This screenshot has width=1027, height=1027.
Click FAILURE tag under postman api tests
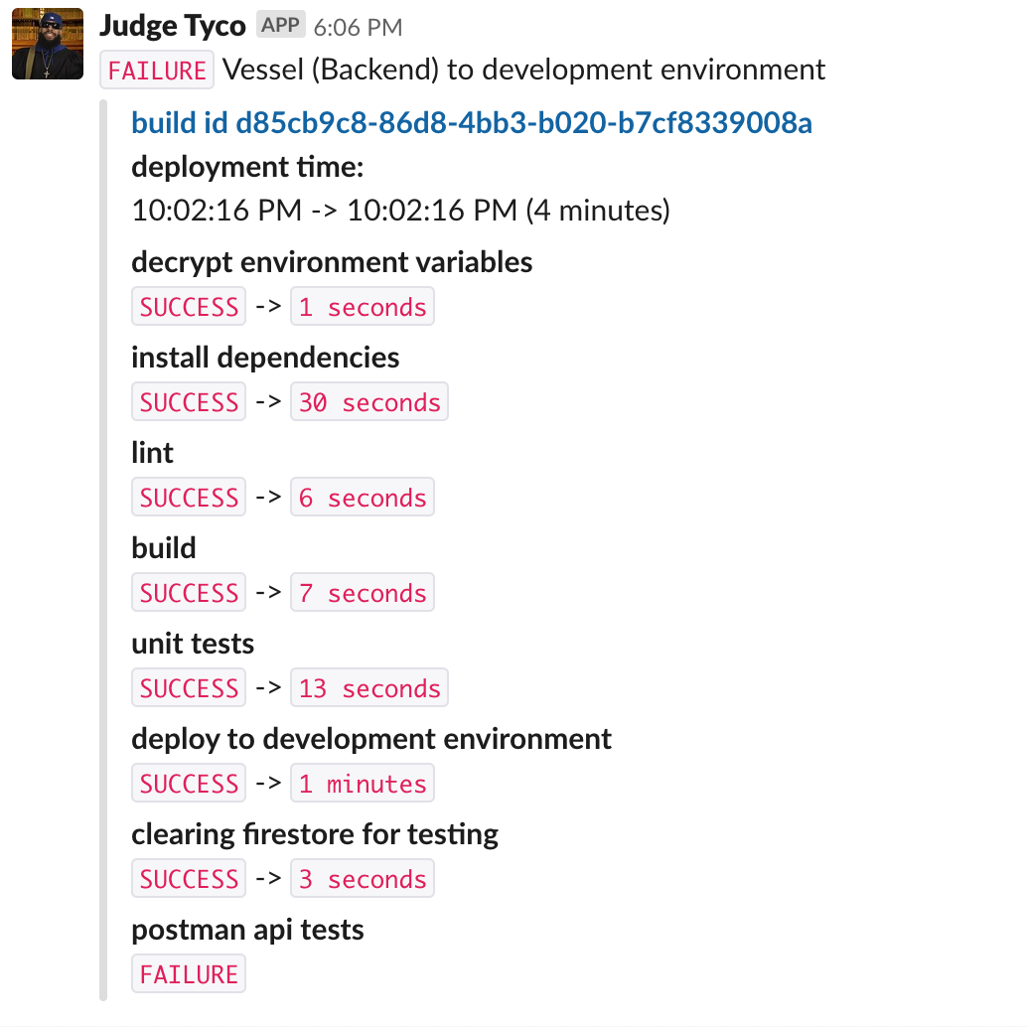coord(189,974)
